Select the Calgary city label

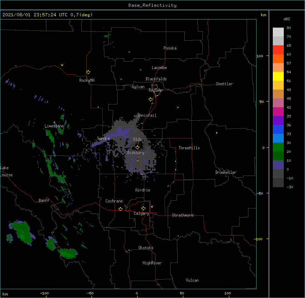pos(141,213)
